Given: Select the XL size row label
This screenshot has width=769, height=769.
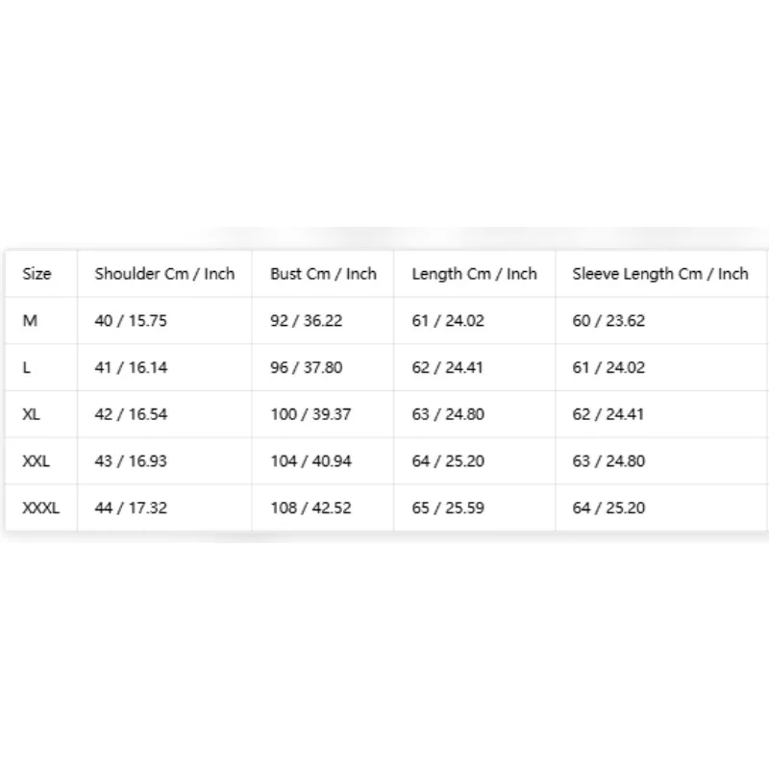Looking at the screenshot, I should coord(32,414).
